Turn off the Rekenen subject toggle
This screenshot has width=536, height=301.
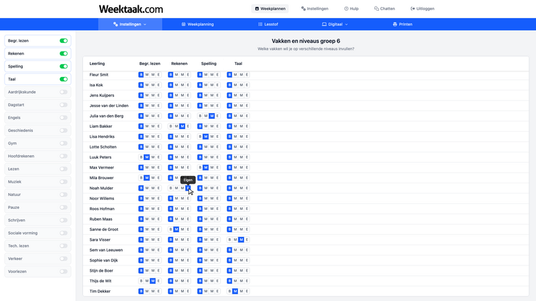(64, 54)
